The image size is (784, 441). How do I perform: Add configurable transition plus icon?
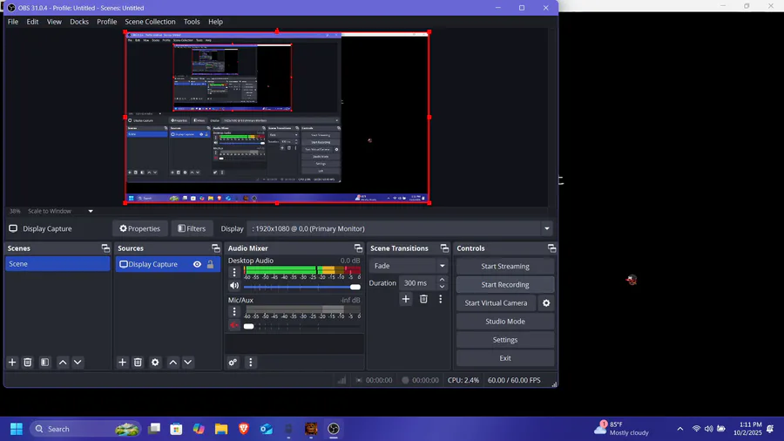point(406,299)
